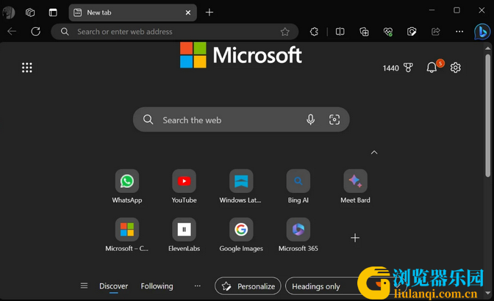This screenshot has width=494, height=301.
Task: Click the scrollbar up arrow
Action: tap(487, 48)
